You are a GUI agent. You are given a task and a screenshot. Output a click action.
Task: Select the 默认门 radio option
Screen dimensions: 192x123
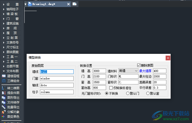coord(128,93)
